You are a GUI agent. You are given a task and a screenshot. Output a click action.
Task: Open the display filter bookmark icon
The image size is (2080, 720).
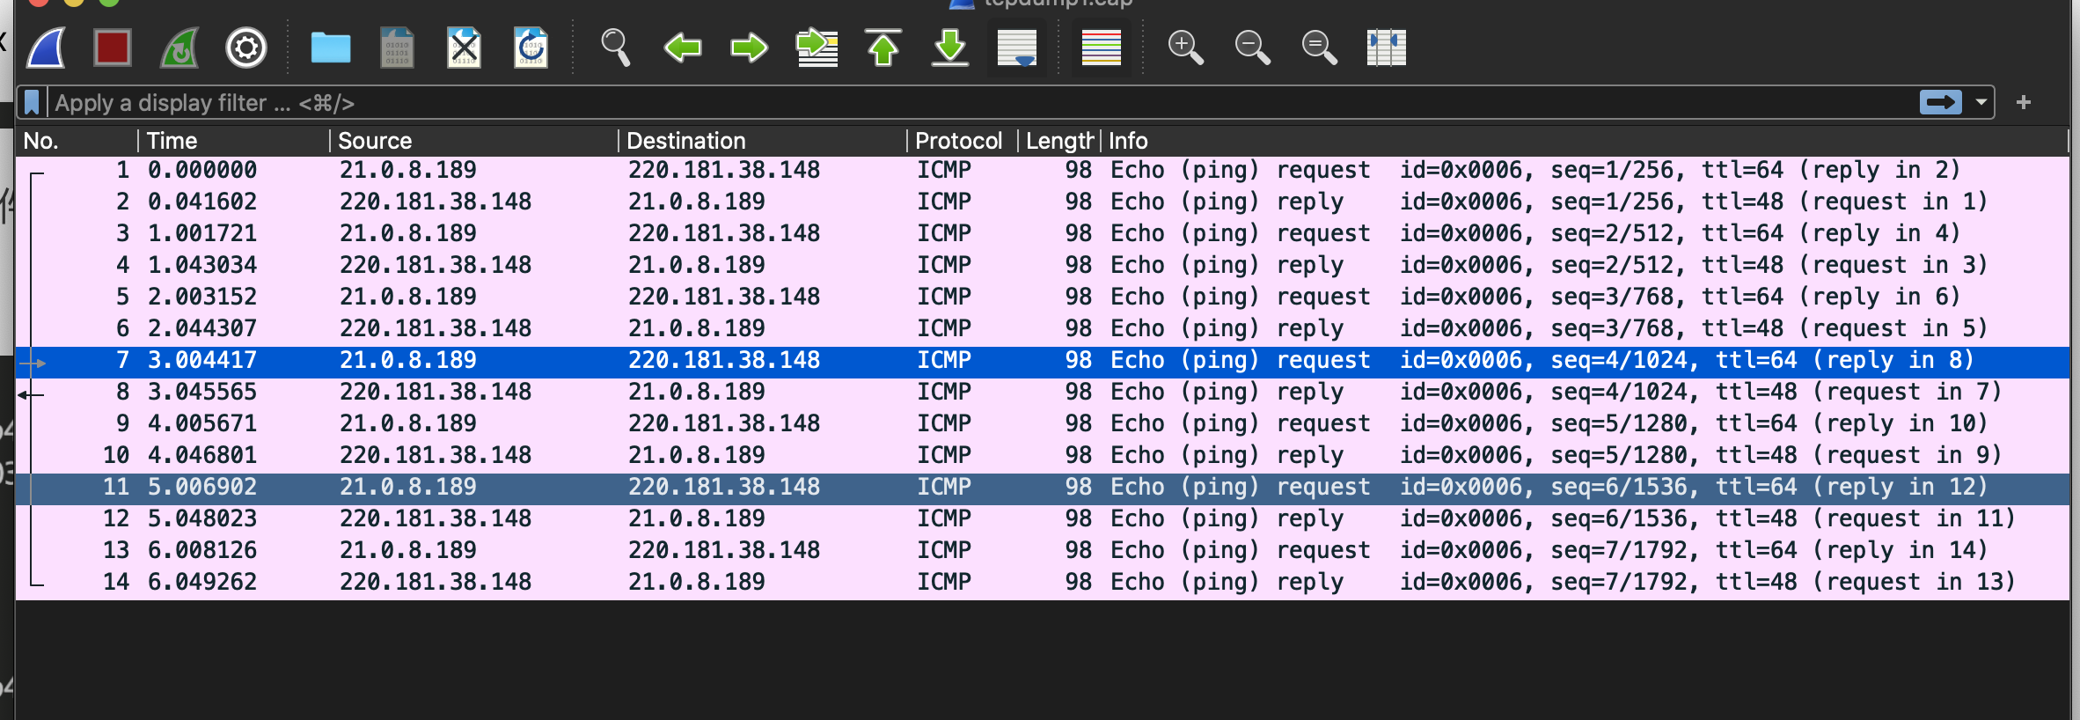tap(32, 103)
